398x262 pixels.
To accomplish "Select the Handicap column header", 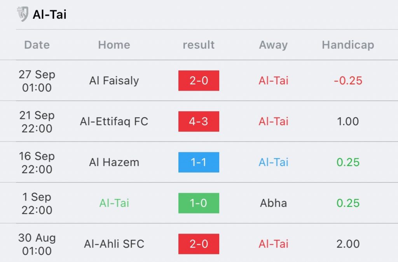I will point(348,45).
